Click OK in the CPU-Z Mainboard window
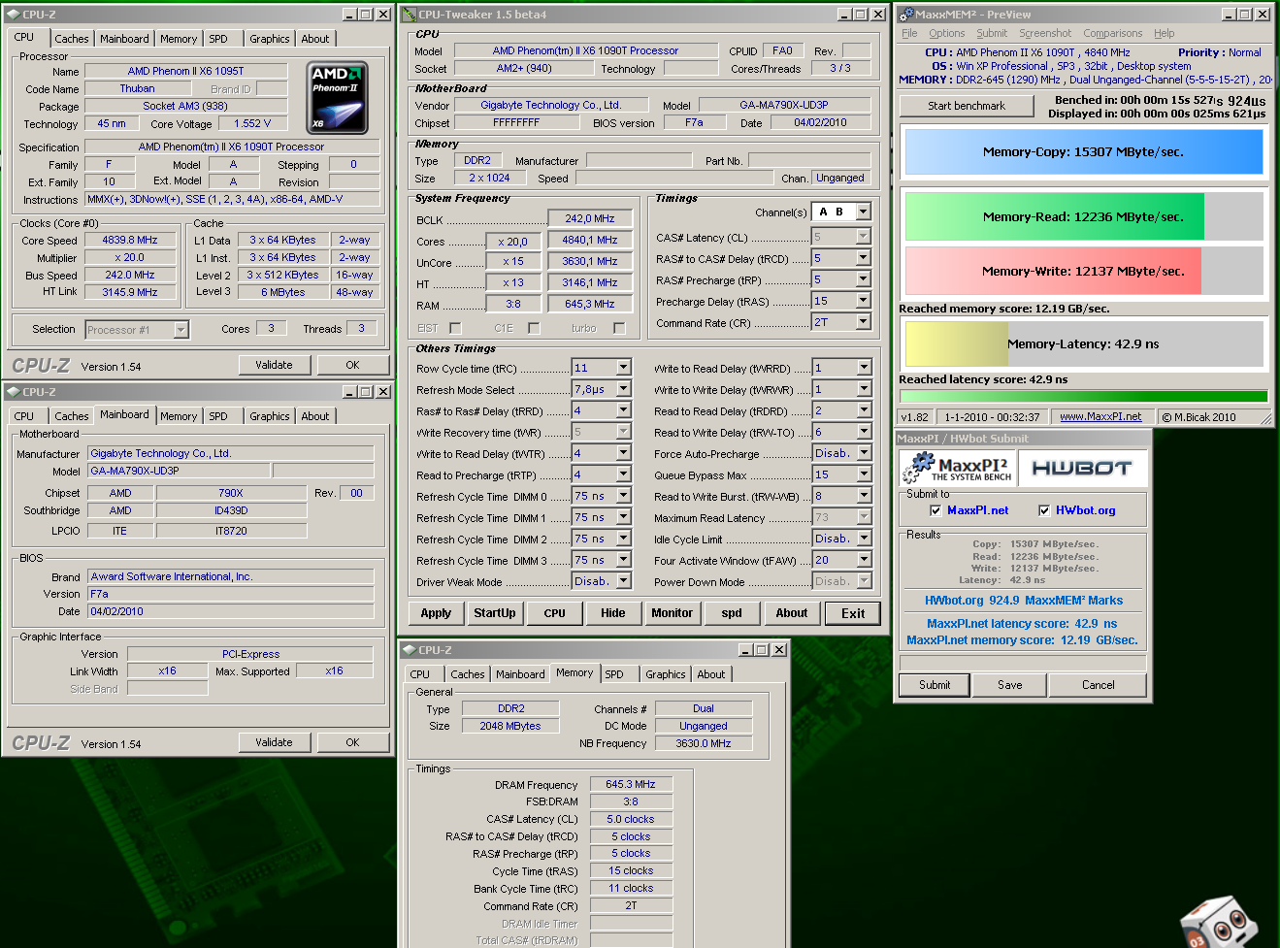 point(352,742)
